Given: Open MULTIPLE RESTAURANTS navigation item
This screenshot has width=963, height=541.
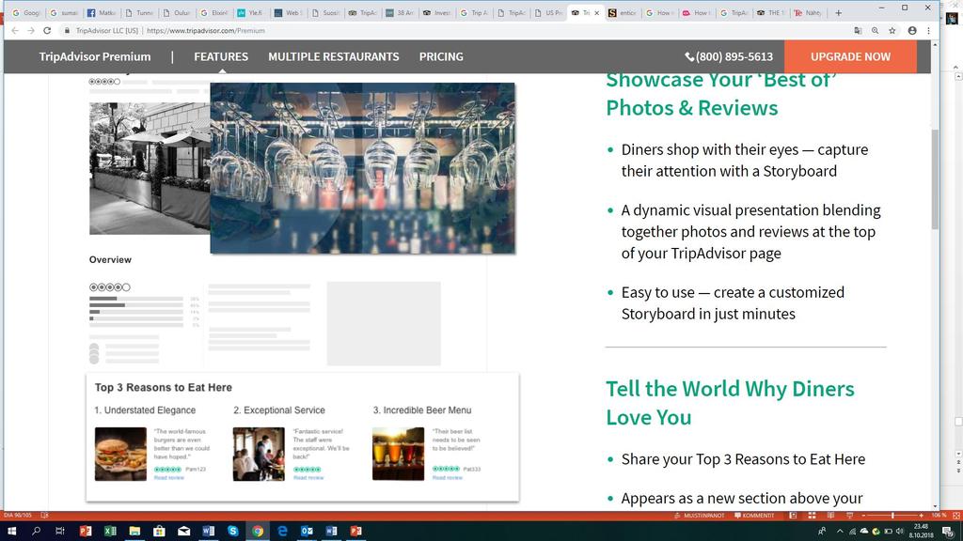Looking at the screenshot, I should click(x=334, y=56).
